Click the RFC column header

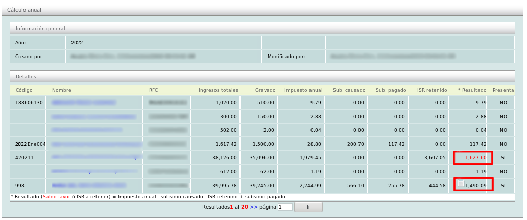(x=153, y=90)
